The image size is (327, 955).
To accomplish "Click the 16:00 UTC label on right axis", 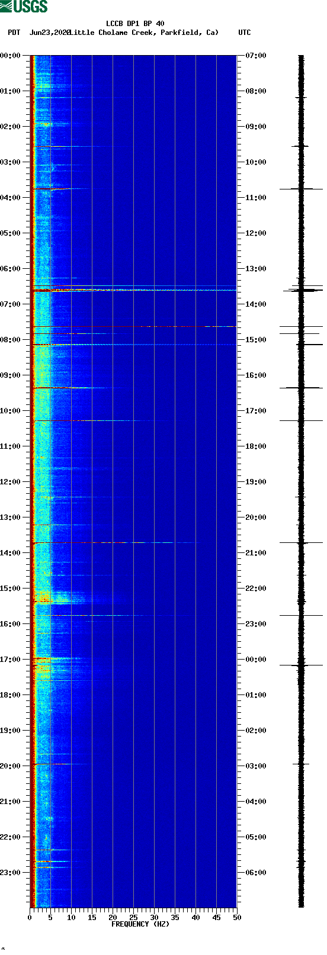I will coord(256,375).
